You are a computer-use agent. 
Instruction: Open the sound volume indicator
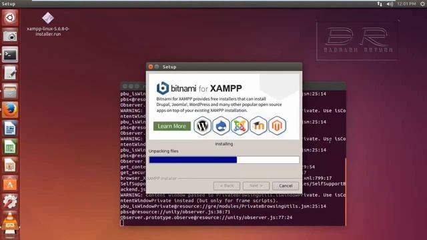[390, 4]
